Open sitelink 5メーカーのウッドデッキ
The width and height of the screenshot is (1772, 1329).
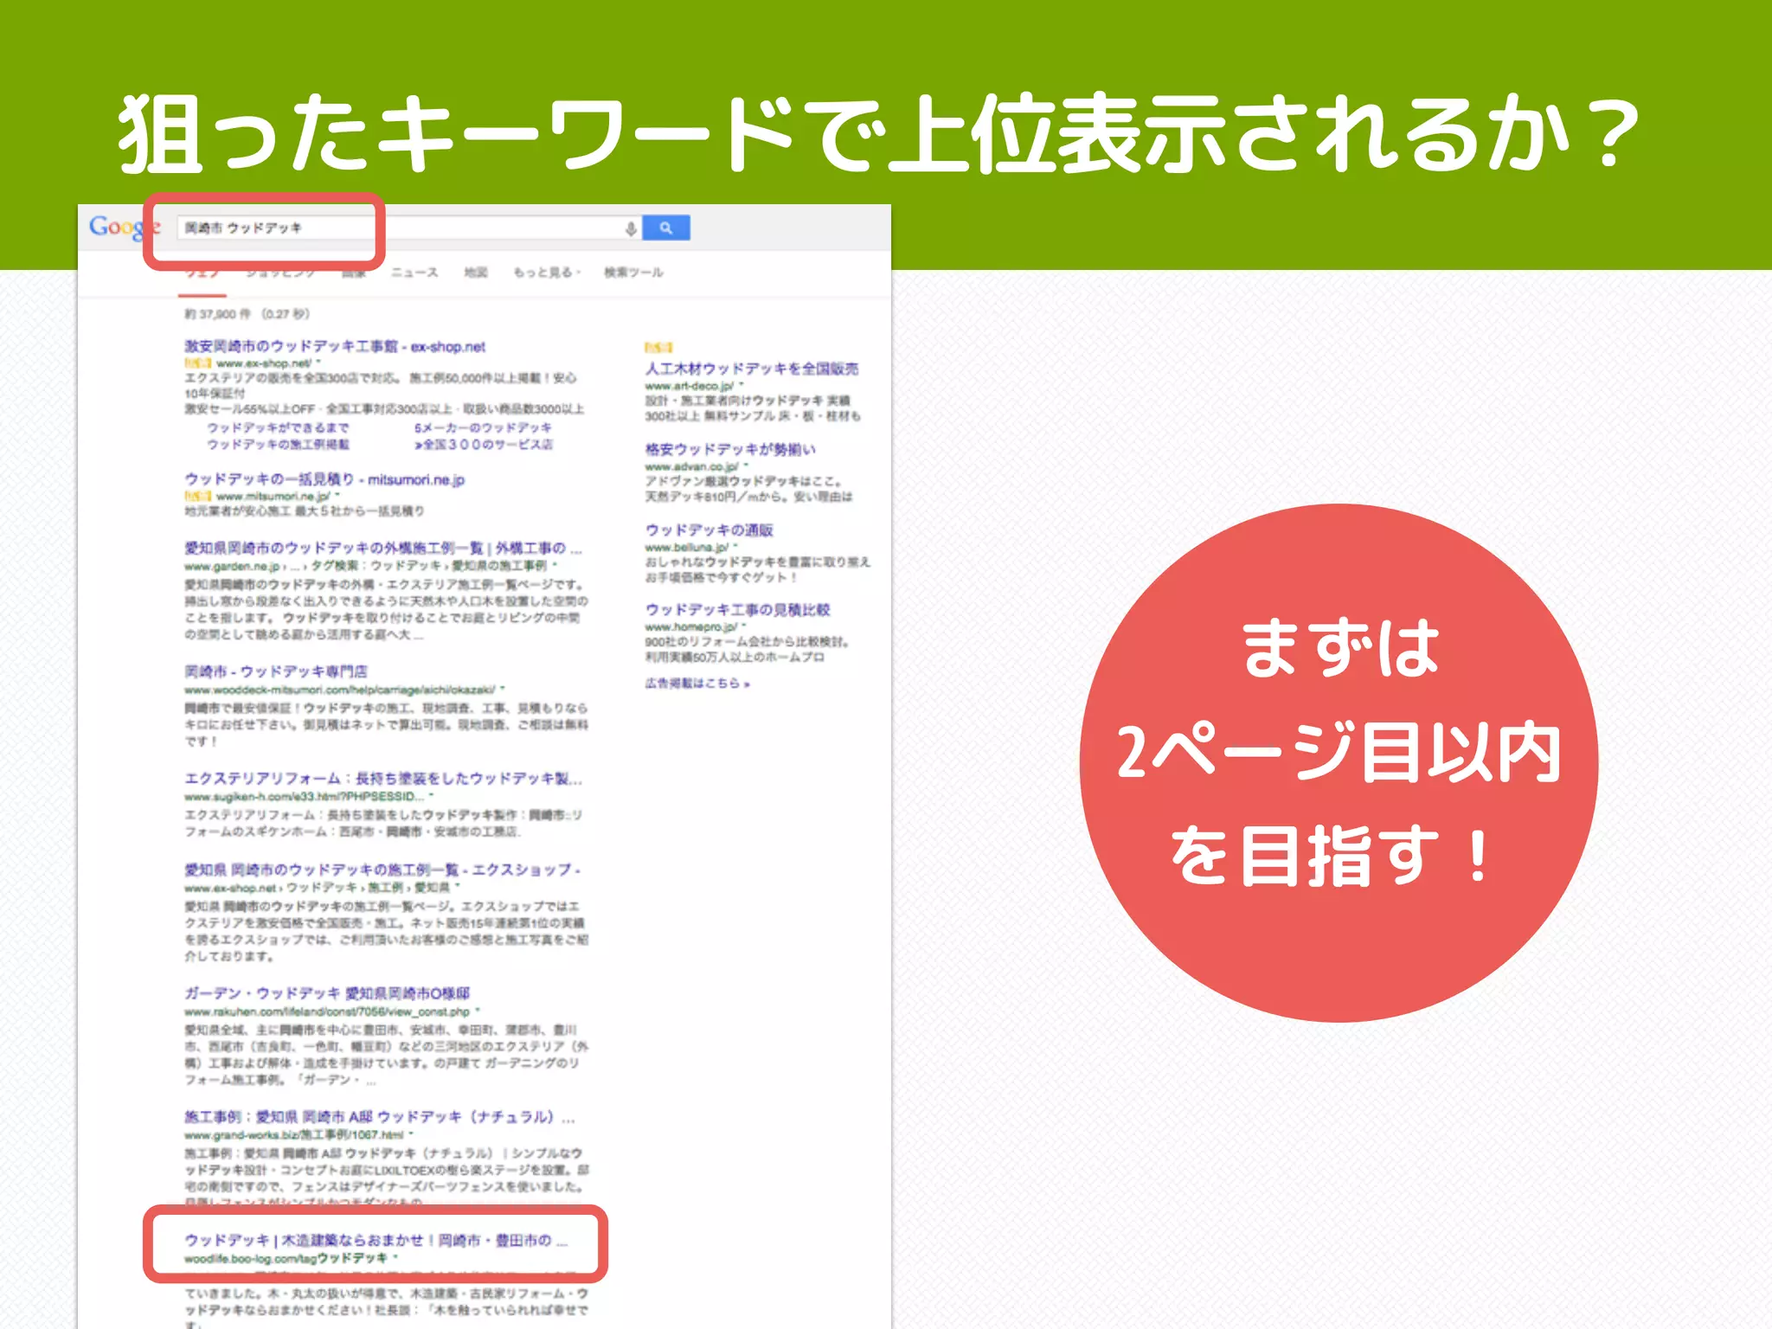coord(483,428)
